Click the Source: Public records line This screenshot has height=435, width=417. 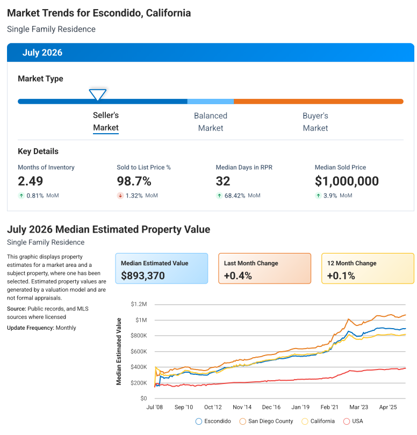(x=48, y=313)
